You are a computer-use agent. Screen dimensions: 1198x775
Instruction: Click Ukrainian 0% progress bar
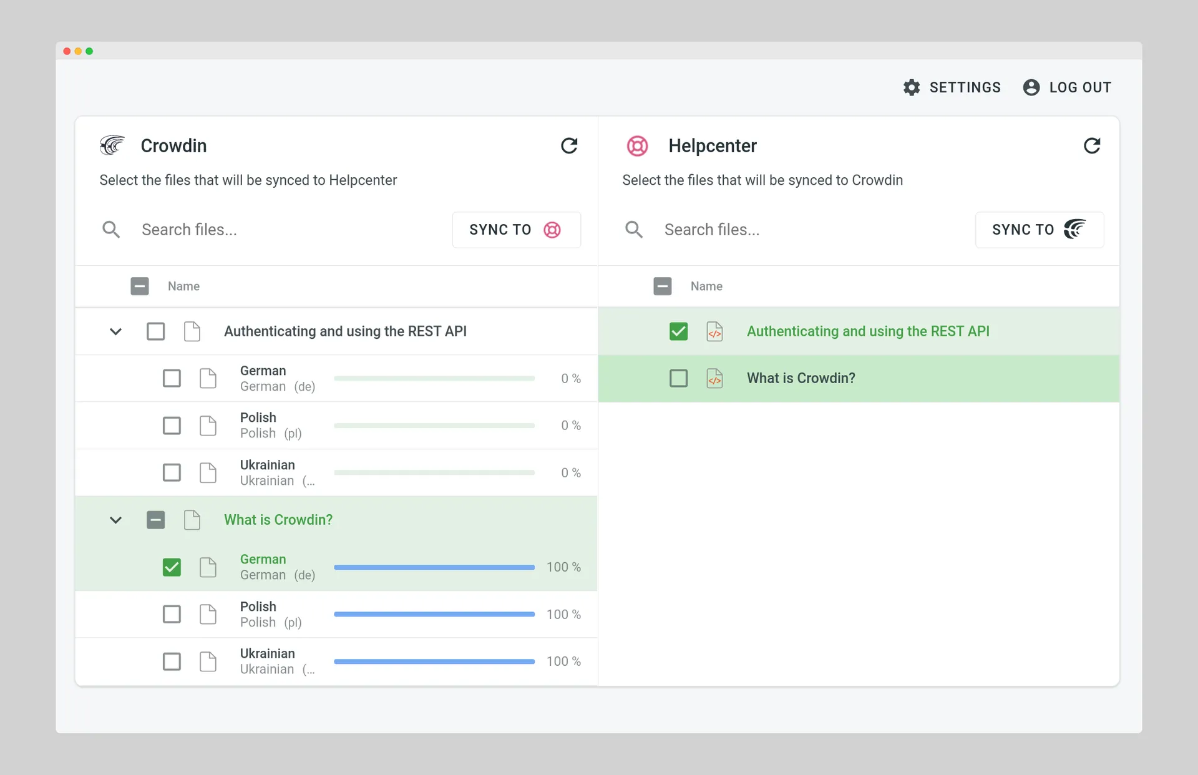434,472
